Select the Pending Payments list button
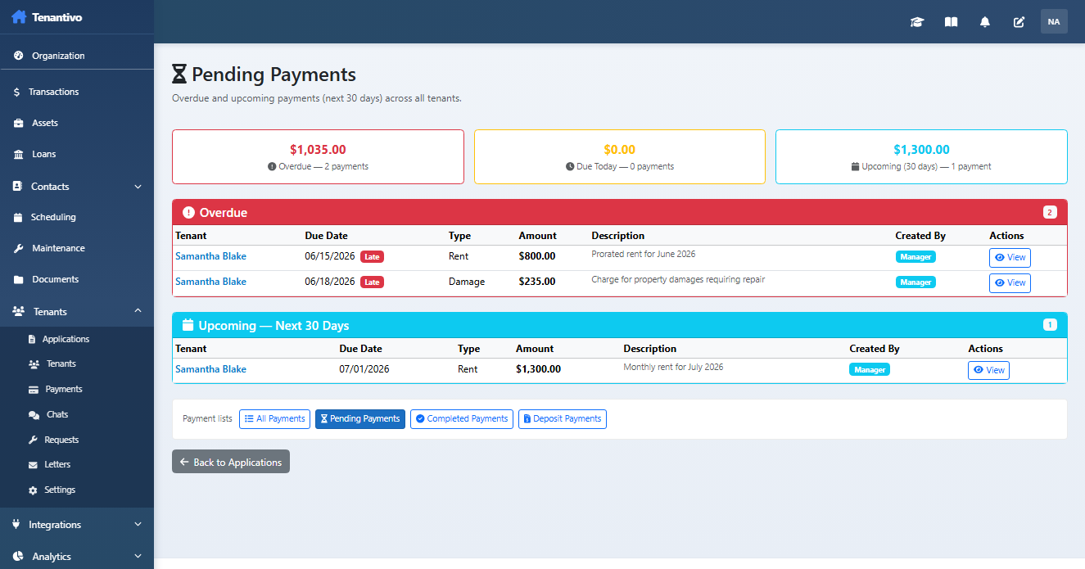 pyautogui.click(x=360, y=418)
